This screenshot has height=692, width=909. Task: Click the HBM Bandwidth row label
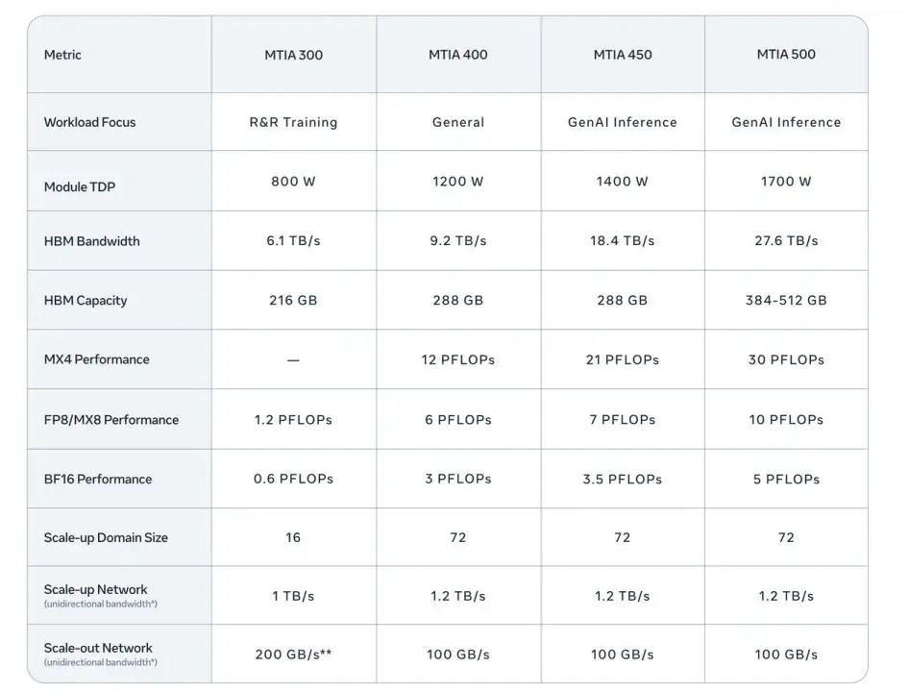pyautogui.click(x=91, y=241)
